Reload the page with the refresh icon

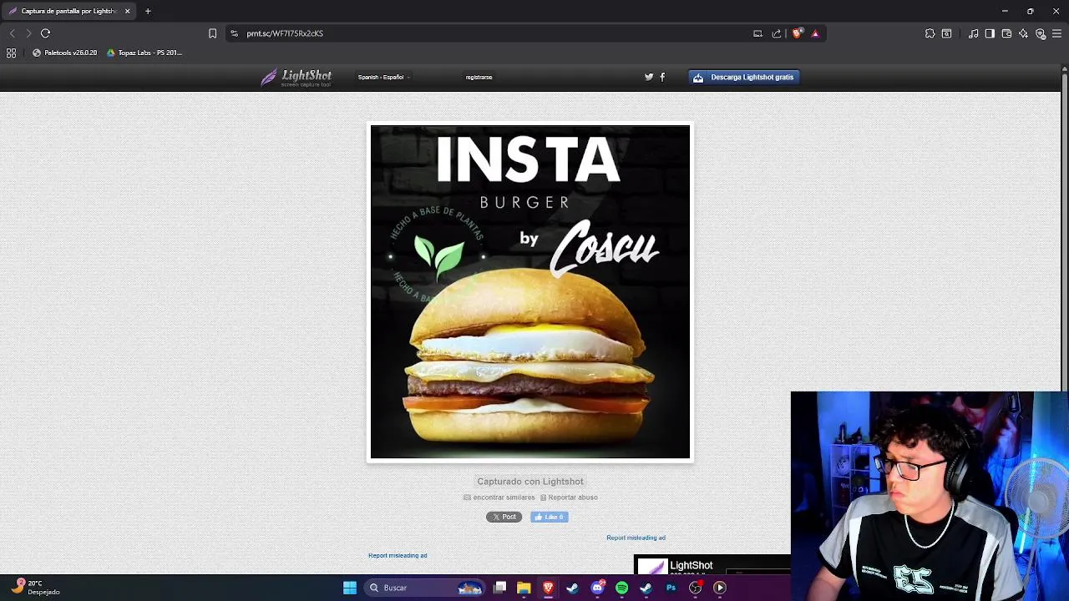[x=46, y=33]
